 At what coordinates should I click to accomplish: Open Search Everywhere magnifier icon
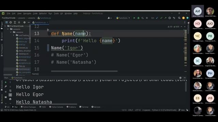(x=179, y=18)
